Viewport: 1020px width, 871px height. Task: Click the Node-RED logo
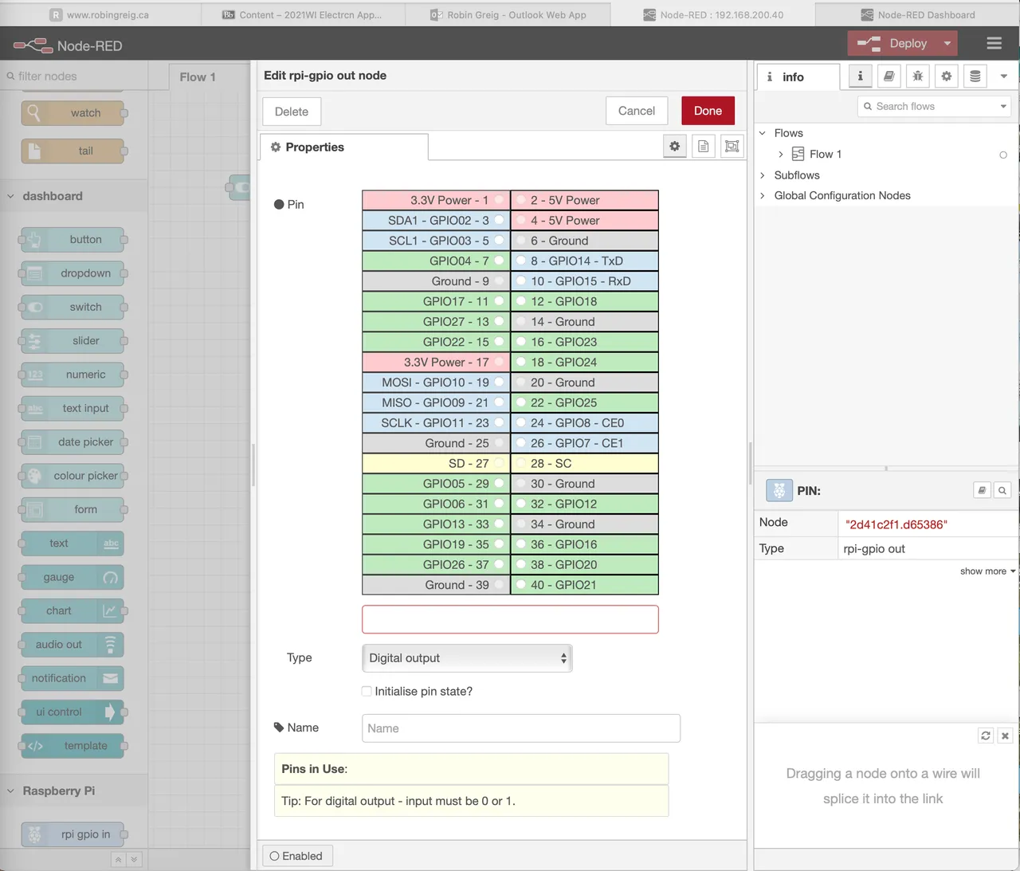coord(68,45)
